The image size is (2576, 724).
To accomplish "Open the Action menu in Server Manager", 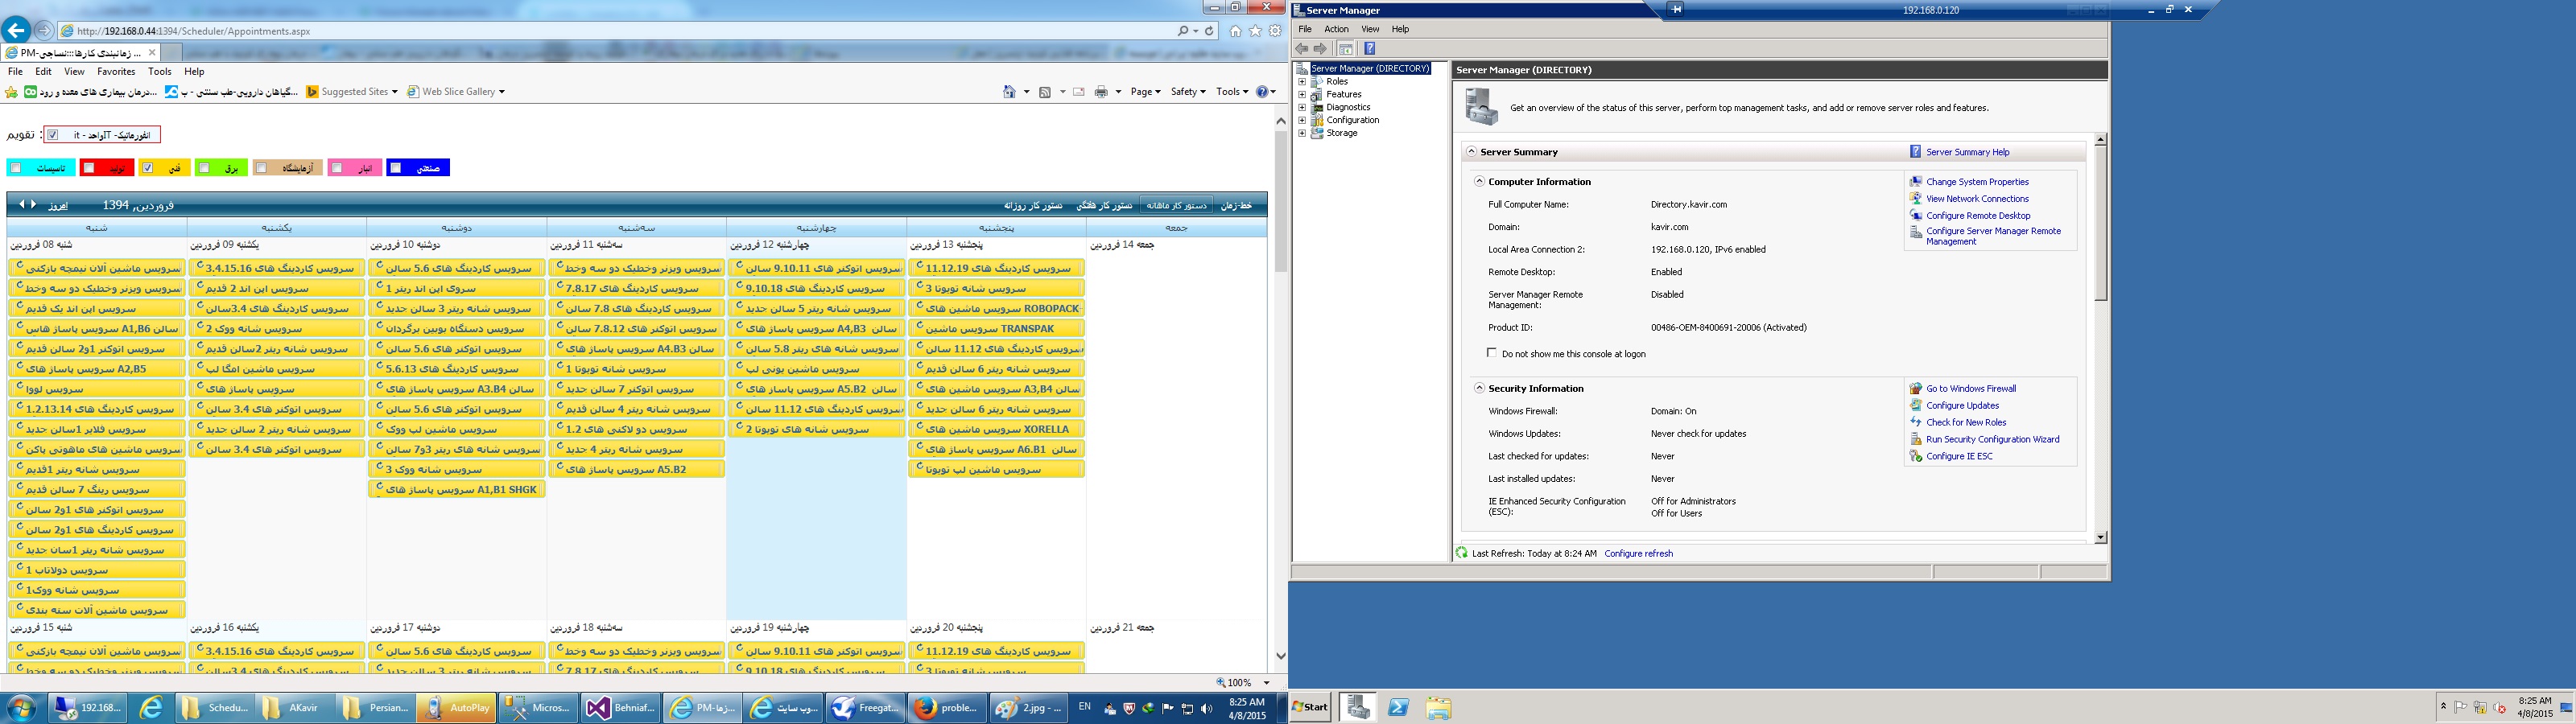I will point(1337,29).
